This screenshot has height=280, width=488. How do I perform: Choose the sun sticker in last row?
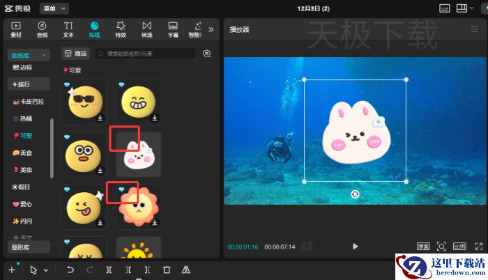[139, 248]
